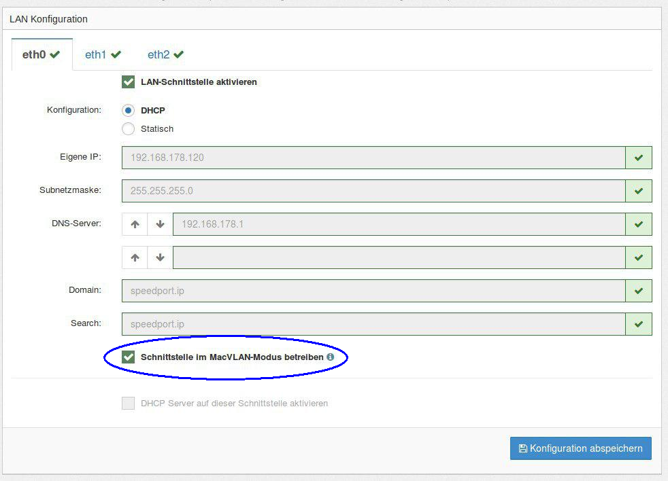Click up arrow on first DNS-Server row

pyautogui.click(x=135, y=224)
